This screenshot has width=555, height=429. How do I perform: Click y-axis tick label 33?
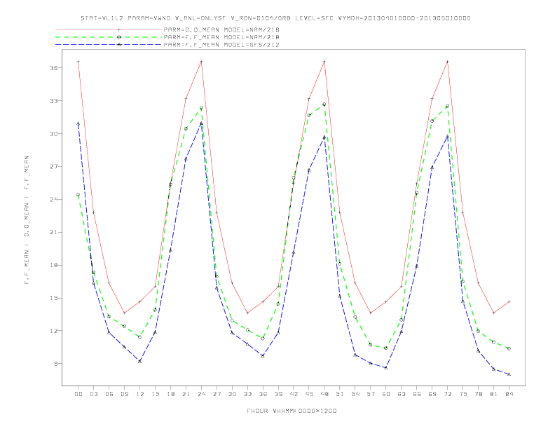coord(54,100)
